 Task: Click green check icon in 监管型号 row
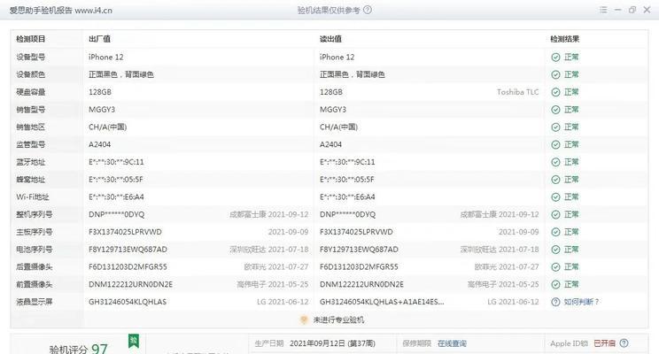[555, 144]
